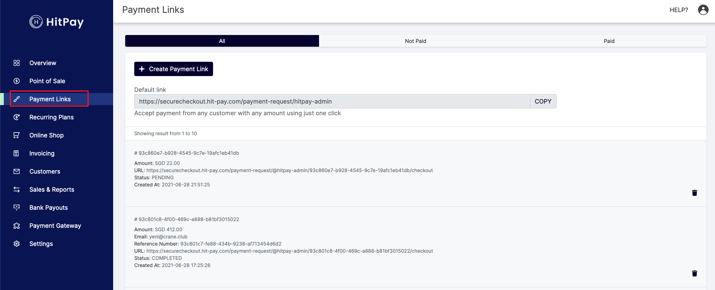The height and width of the screenshot is (290, 715).
Task: Click the Bank Payouts icon
Action: (x=17, y=208)
